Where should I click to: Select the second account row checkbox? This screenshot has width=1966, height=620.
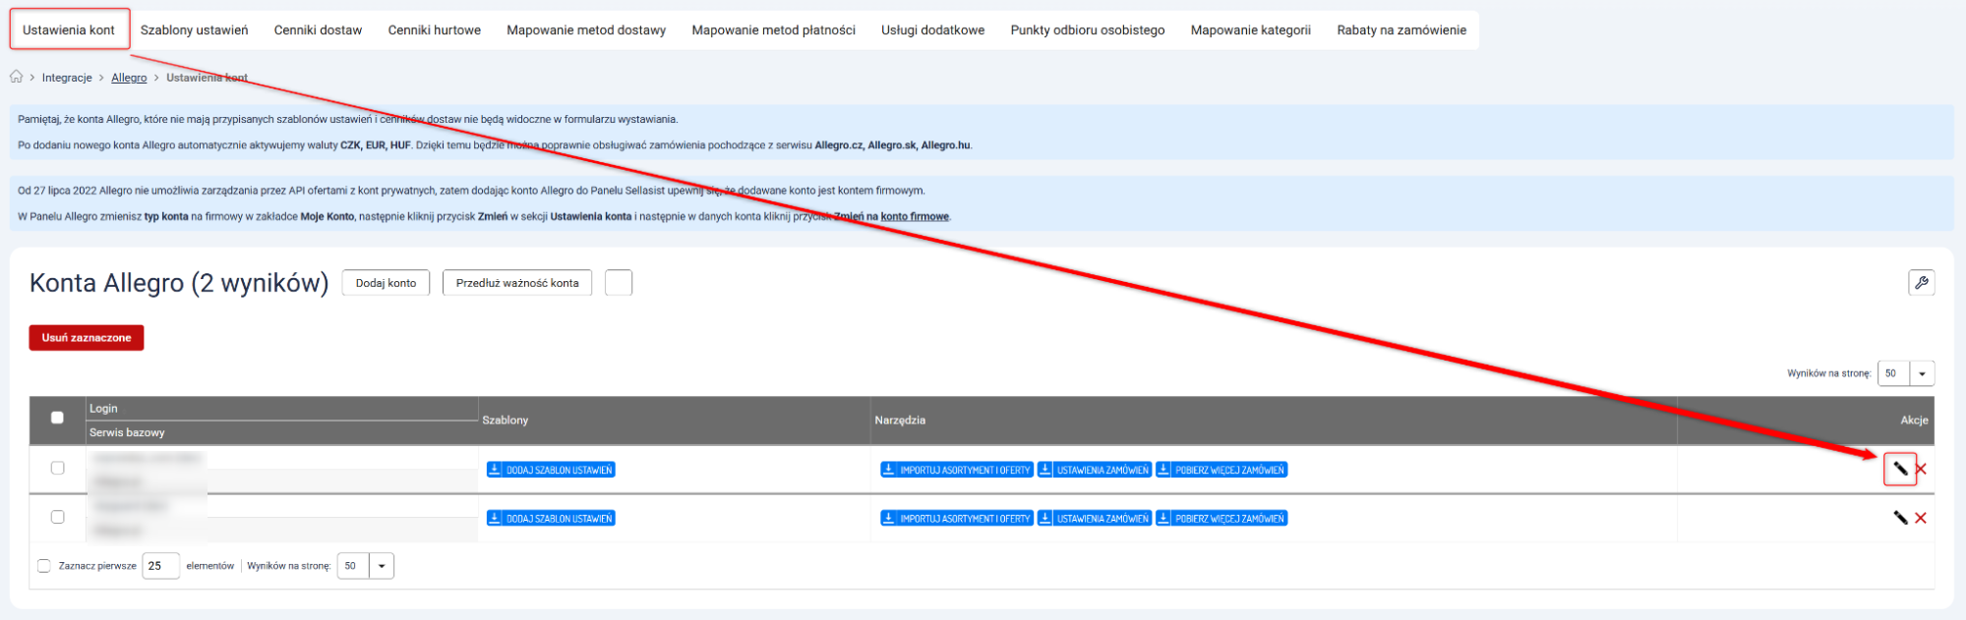click(57, 517)
